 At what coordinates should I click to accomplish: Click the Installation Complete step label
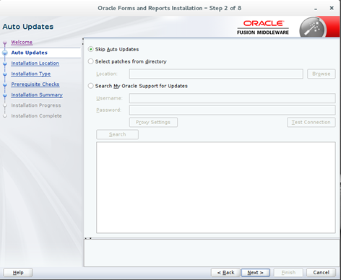click(x=36, y=115)
